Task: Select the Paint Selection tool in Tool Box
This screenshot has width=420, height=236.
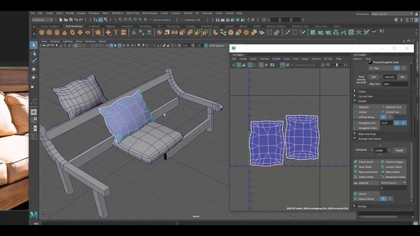Action: (x=33, y=61)
